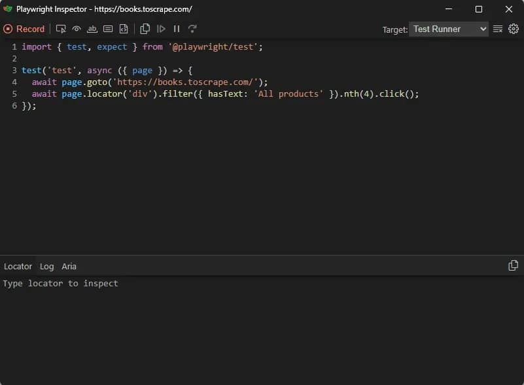Toggle the Record button
Screen dimensions: 524x385
point(24,29)
